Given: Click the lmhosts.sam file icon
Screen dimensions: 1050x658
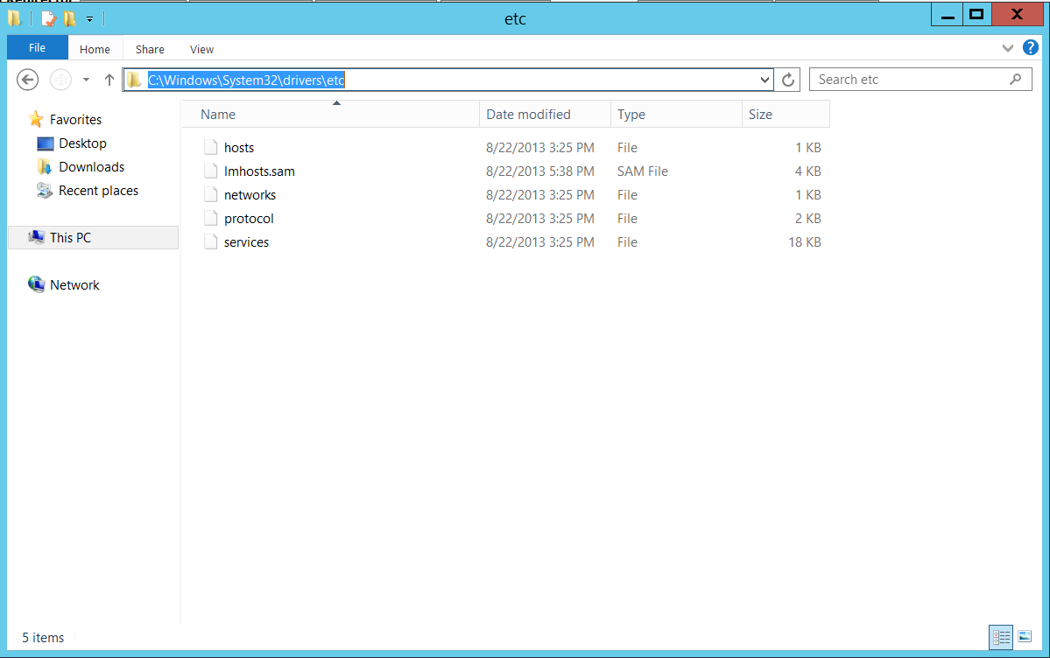Looking at the screenshot, I should coord(211,171).
